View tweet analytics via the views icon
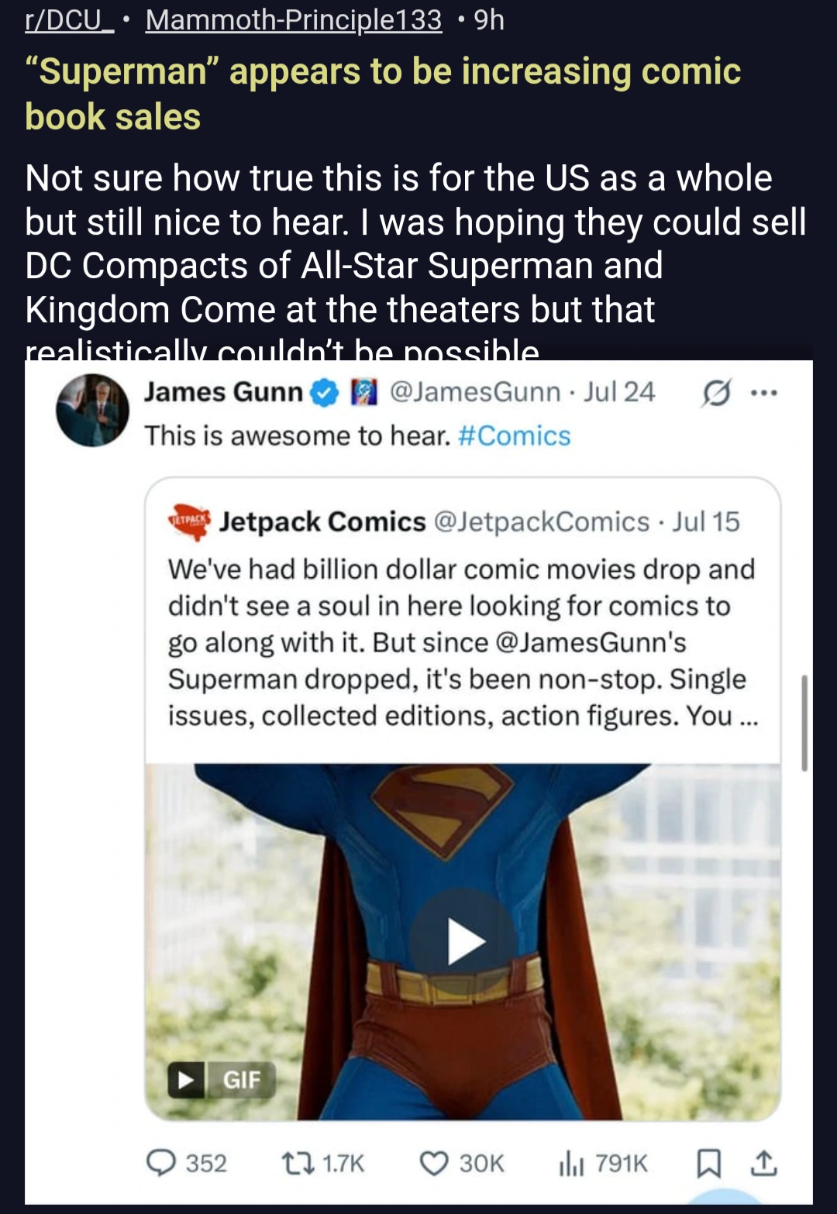This screenshot has height=1214, width=837. tap(571, 1163)
